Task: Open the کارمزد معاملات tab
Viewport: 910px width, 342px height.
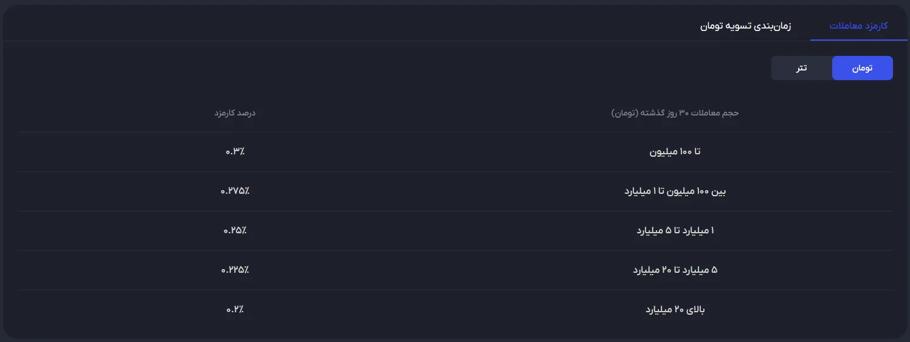Action: pos(858,26)
